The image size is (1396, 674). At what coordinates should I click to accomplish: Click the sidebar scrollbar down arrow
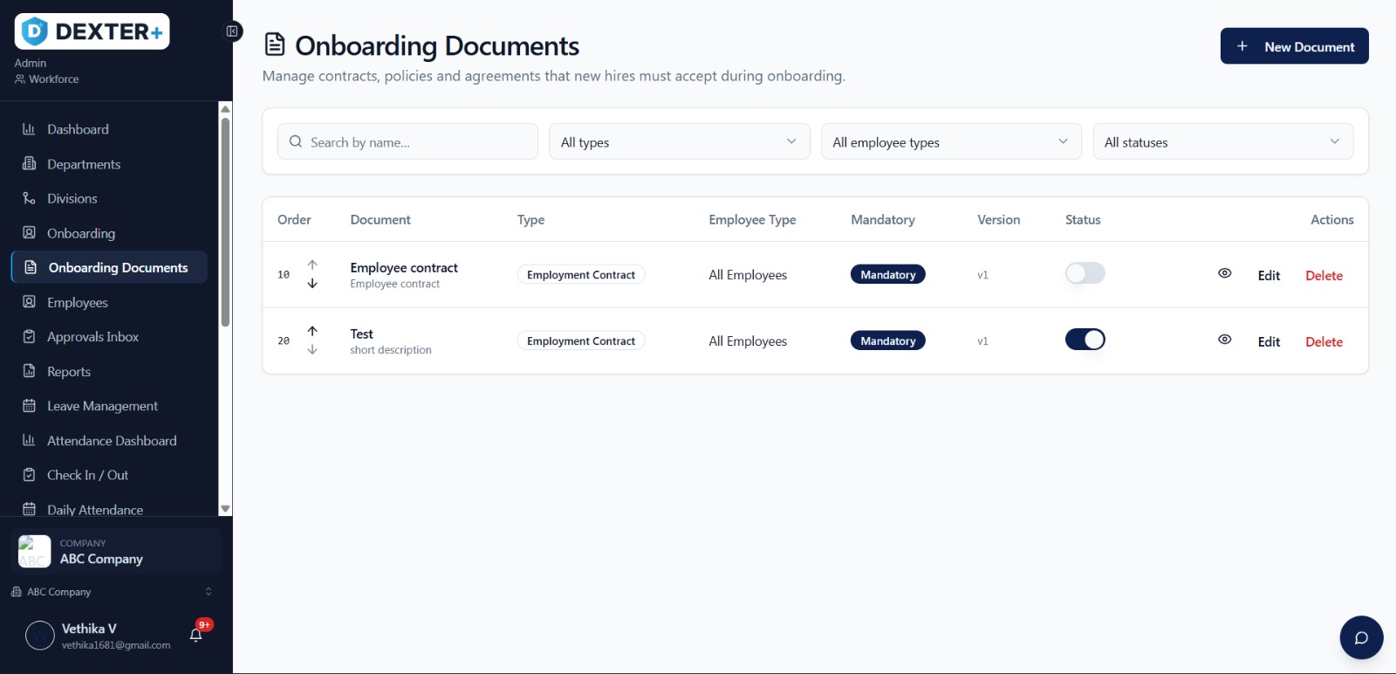pyautogui.click(x=225, y=509)
